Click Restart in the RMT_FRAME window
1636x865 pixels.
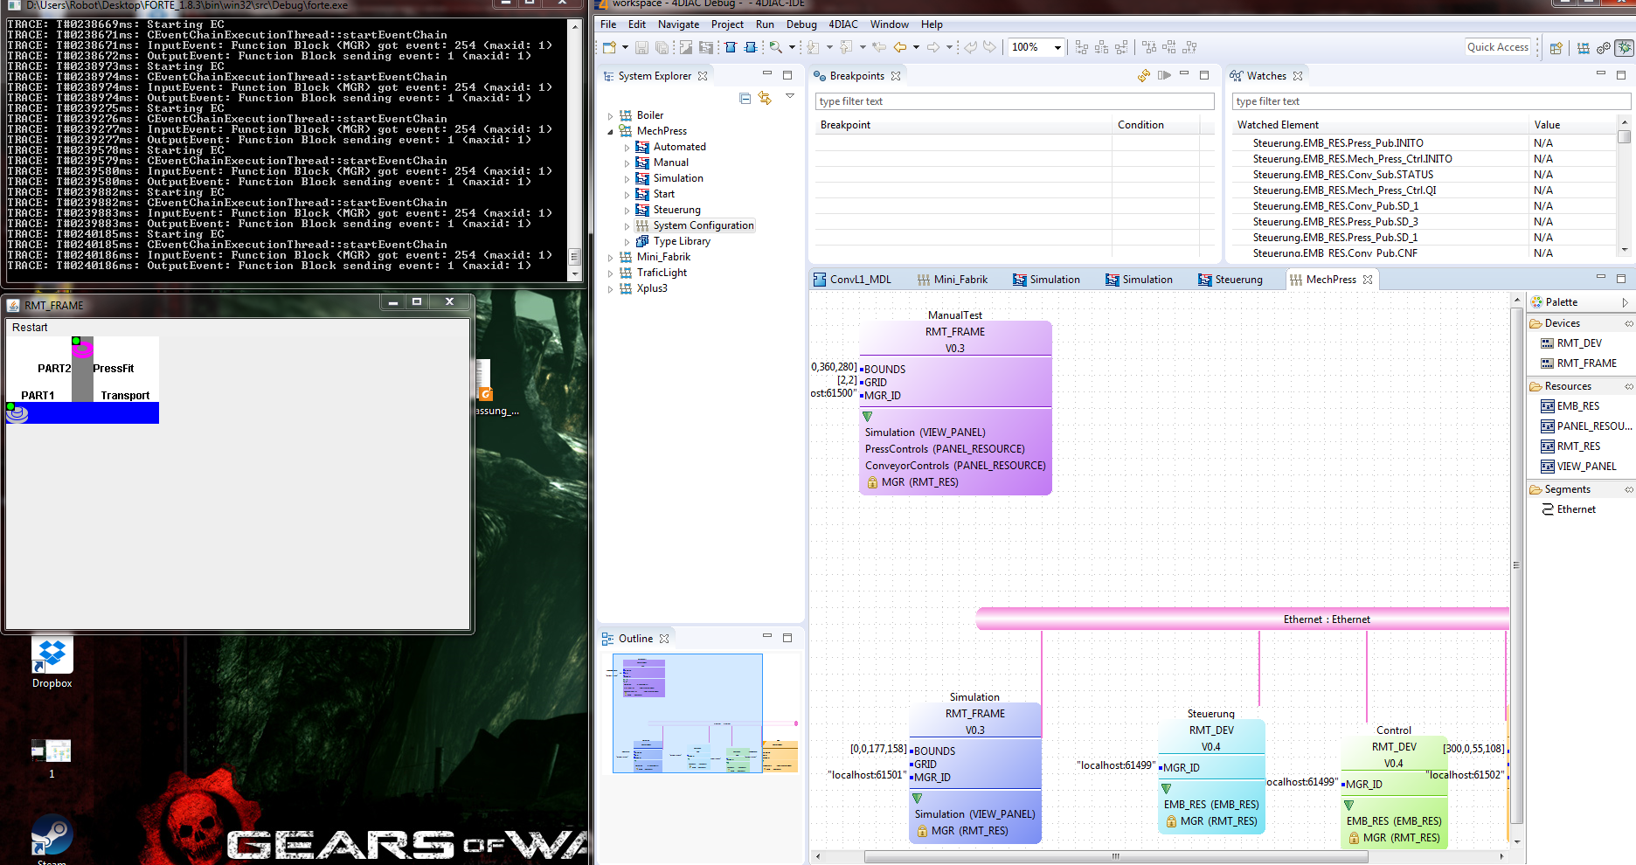point(30,328)
